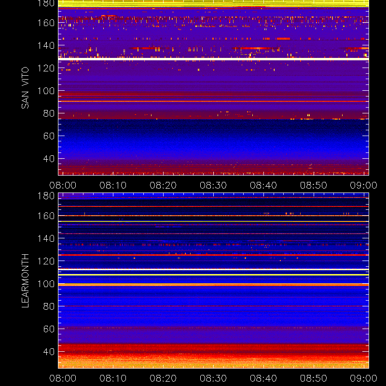The width and height of the screenshot is (386, 386).
Task: Select the 80 tick label on San Vito axis
Action: (49, 113)
